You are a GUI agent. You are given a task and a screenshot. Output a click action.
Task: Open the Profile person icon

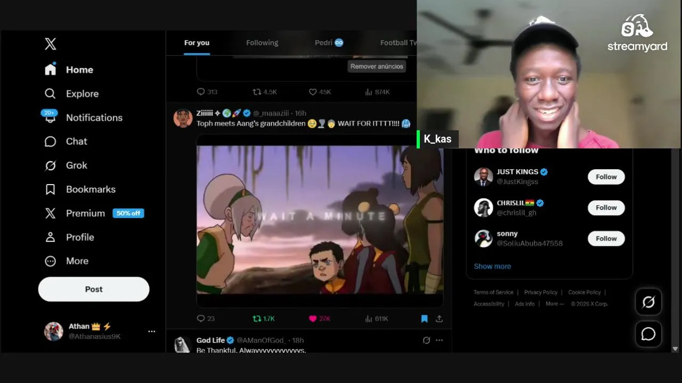50,237
